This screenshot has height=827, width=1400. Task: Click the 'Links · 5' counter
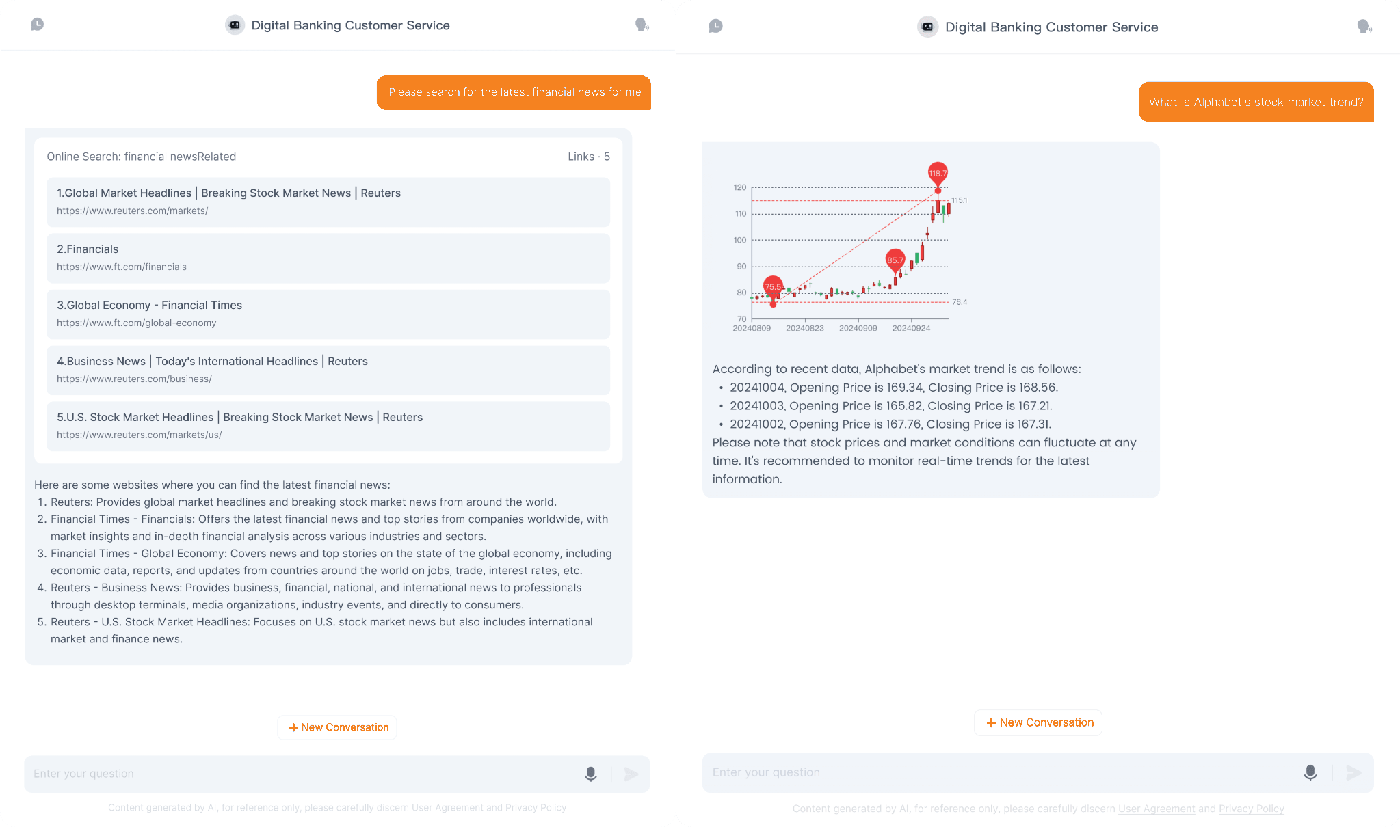pyautogui.click(x=589, y=157)
